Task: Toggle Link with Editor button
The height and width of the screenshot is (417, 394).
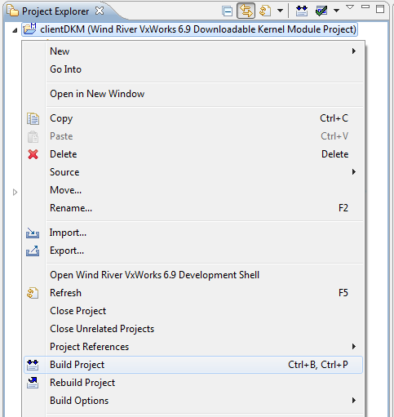Action: tap(246, 11)
